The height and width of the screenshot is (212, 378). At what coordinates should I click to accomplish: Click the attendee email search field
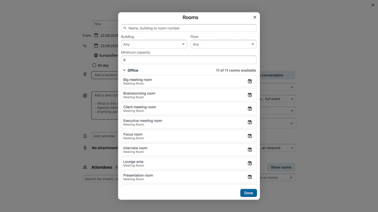[100, 179]
